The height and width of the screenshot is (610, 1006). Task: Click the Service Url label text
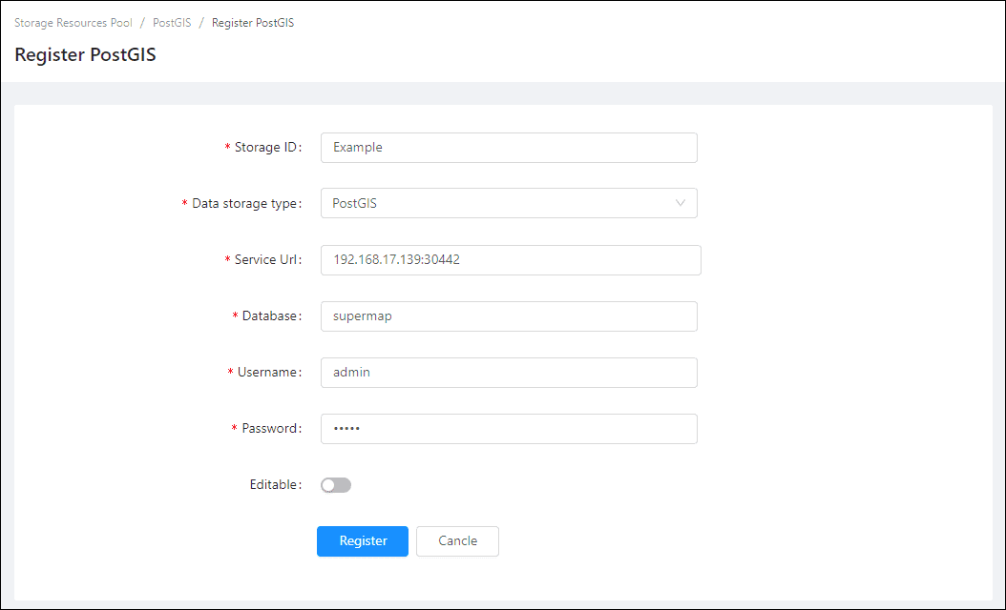coord(266,260)
